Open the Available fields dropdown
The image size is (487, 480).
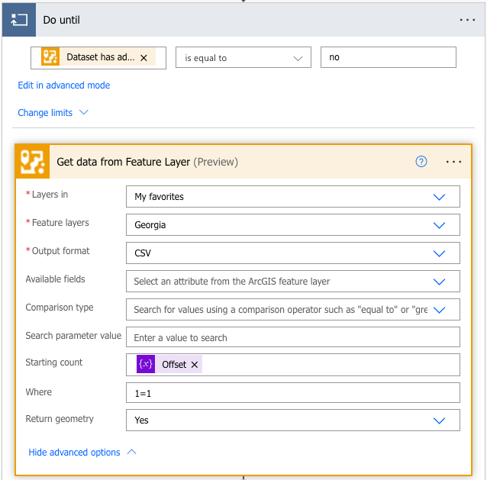click(x=439, y=282)
